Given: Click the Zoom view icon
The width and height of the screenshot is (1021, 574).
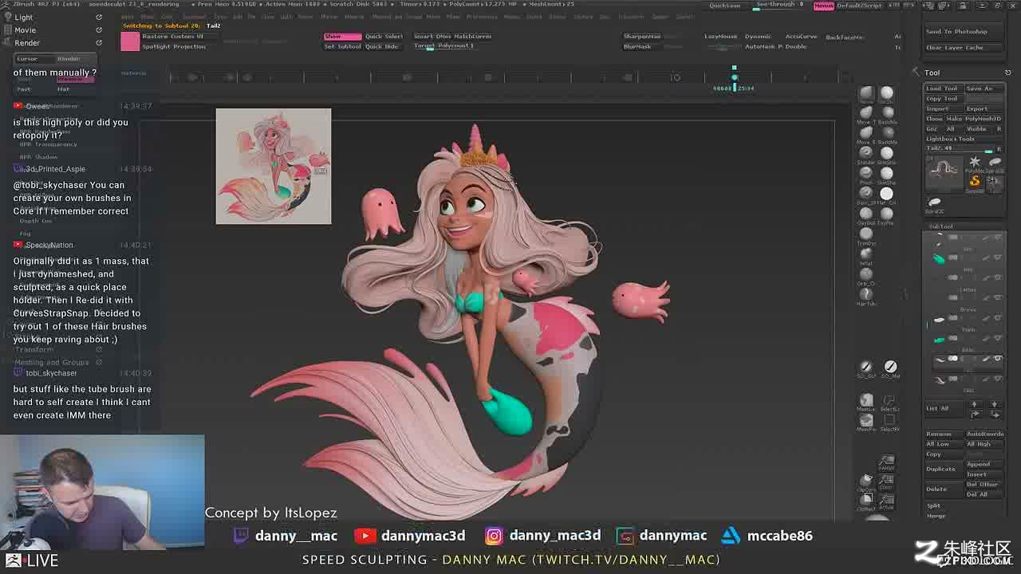Looking at the screenshot, I should (x=887, y=481).
